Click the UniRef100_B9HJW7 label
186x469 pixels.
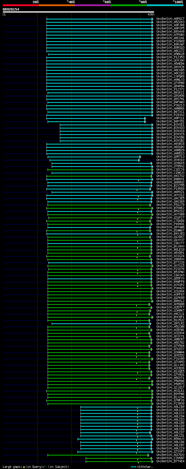click(x=170, y=45)
